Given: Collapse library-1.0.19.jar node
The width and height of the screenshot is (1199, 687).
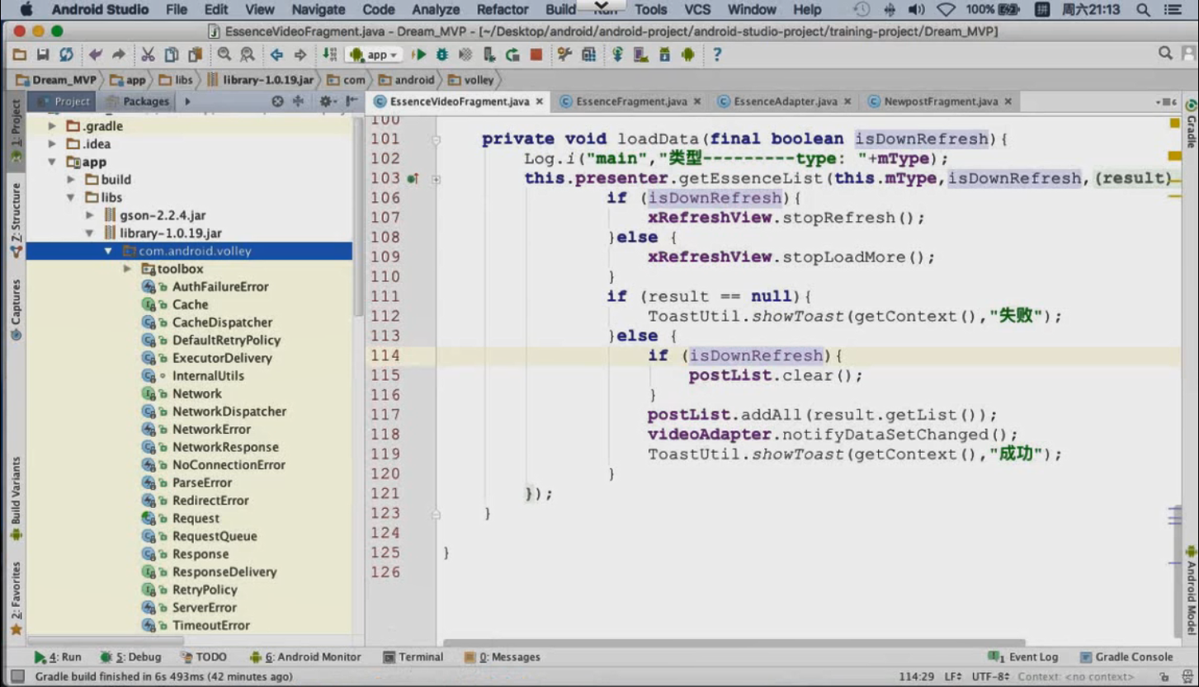Looking at the screenshot, I should click(x=90, y=233).
